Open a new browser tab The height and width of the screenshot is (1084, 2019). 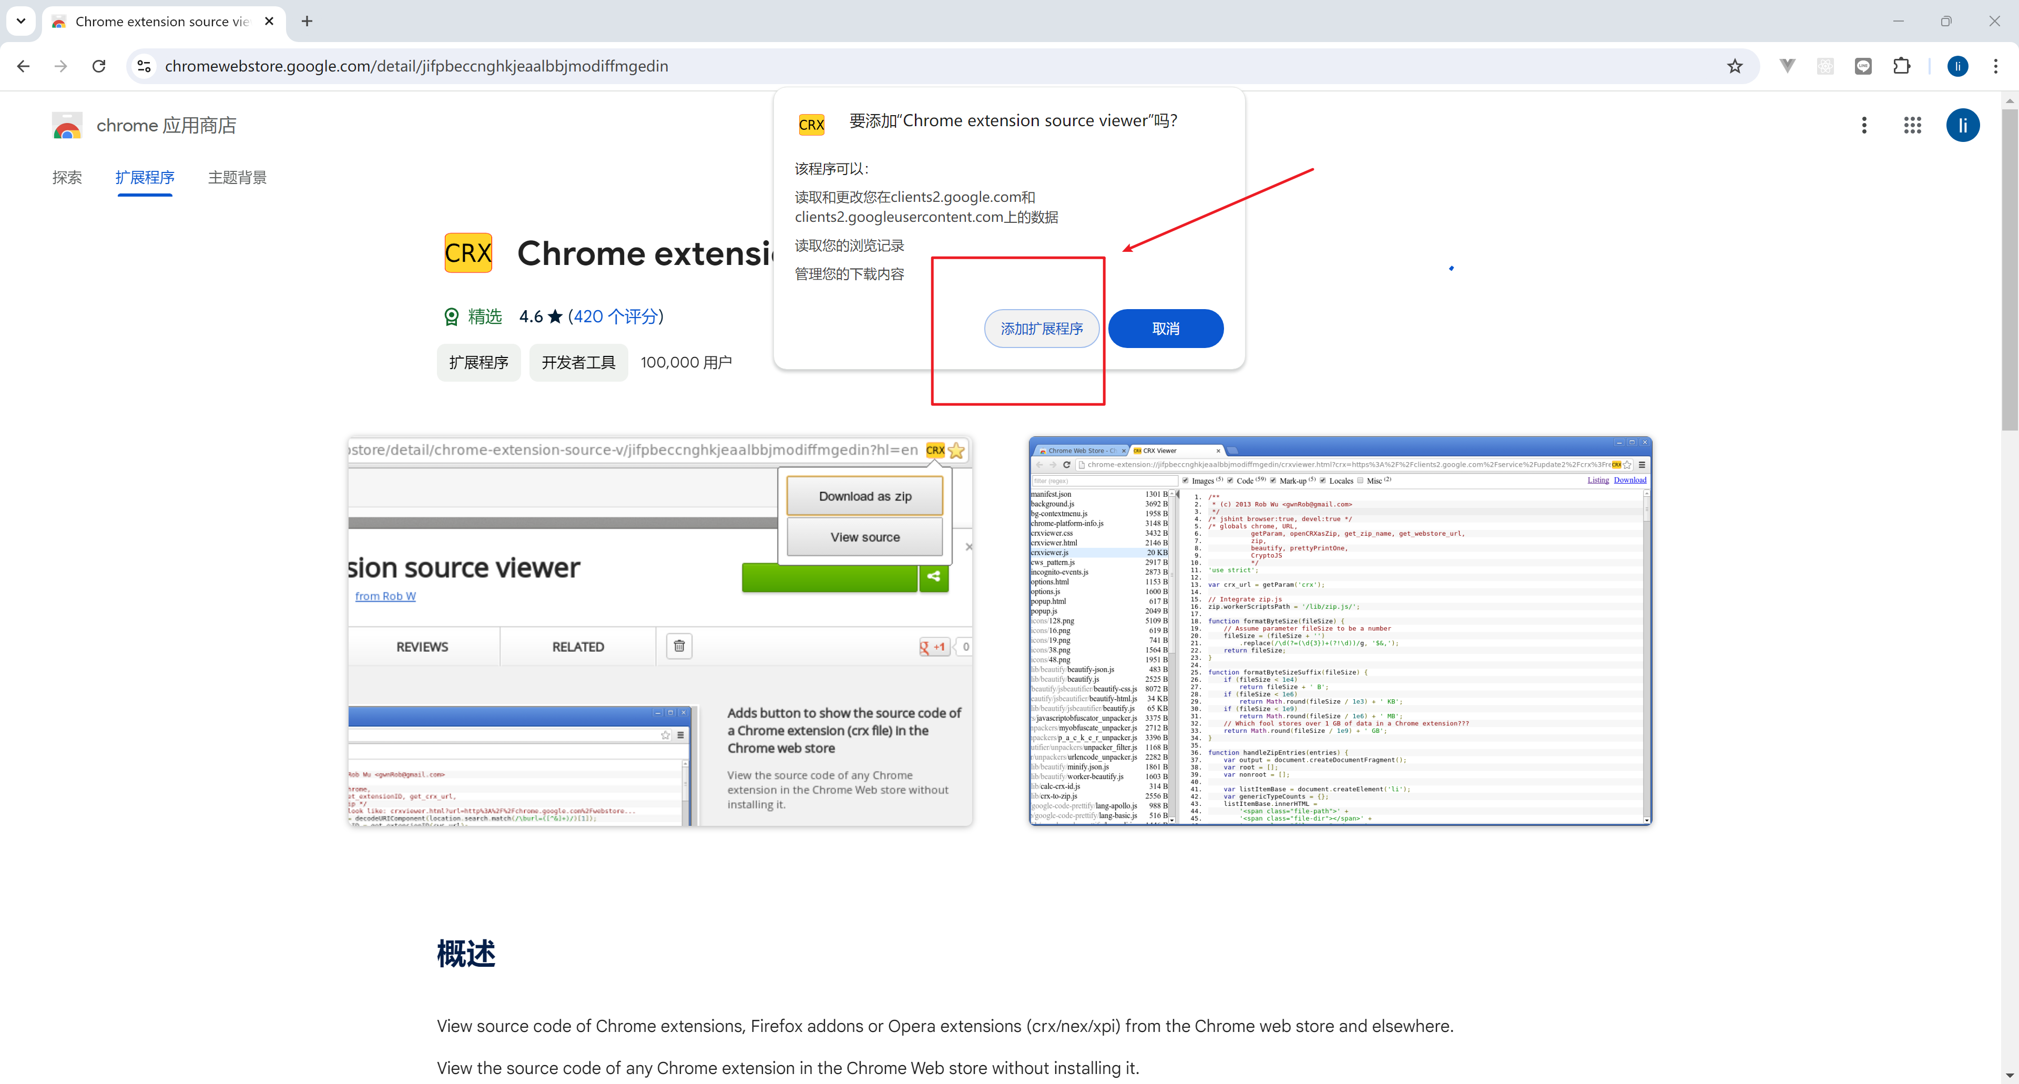pyautogui.click(x=307, y=21)
